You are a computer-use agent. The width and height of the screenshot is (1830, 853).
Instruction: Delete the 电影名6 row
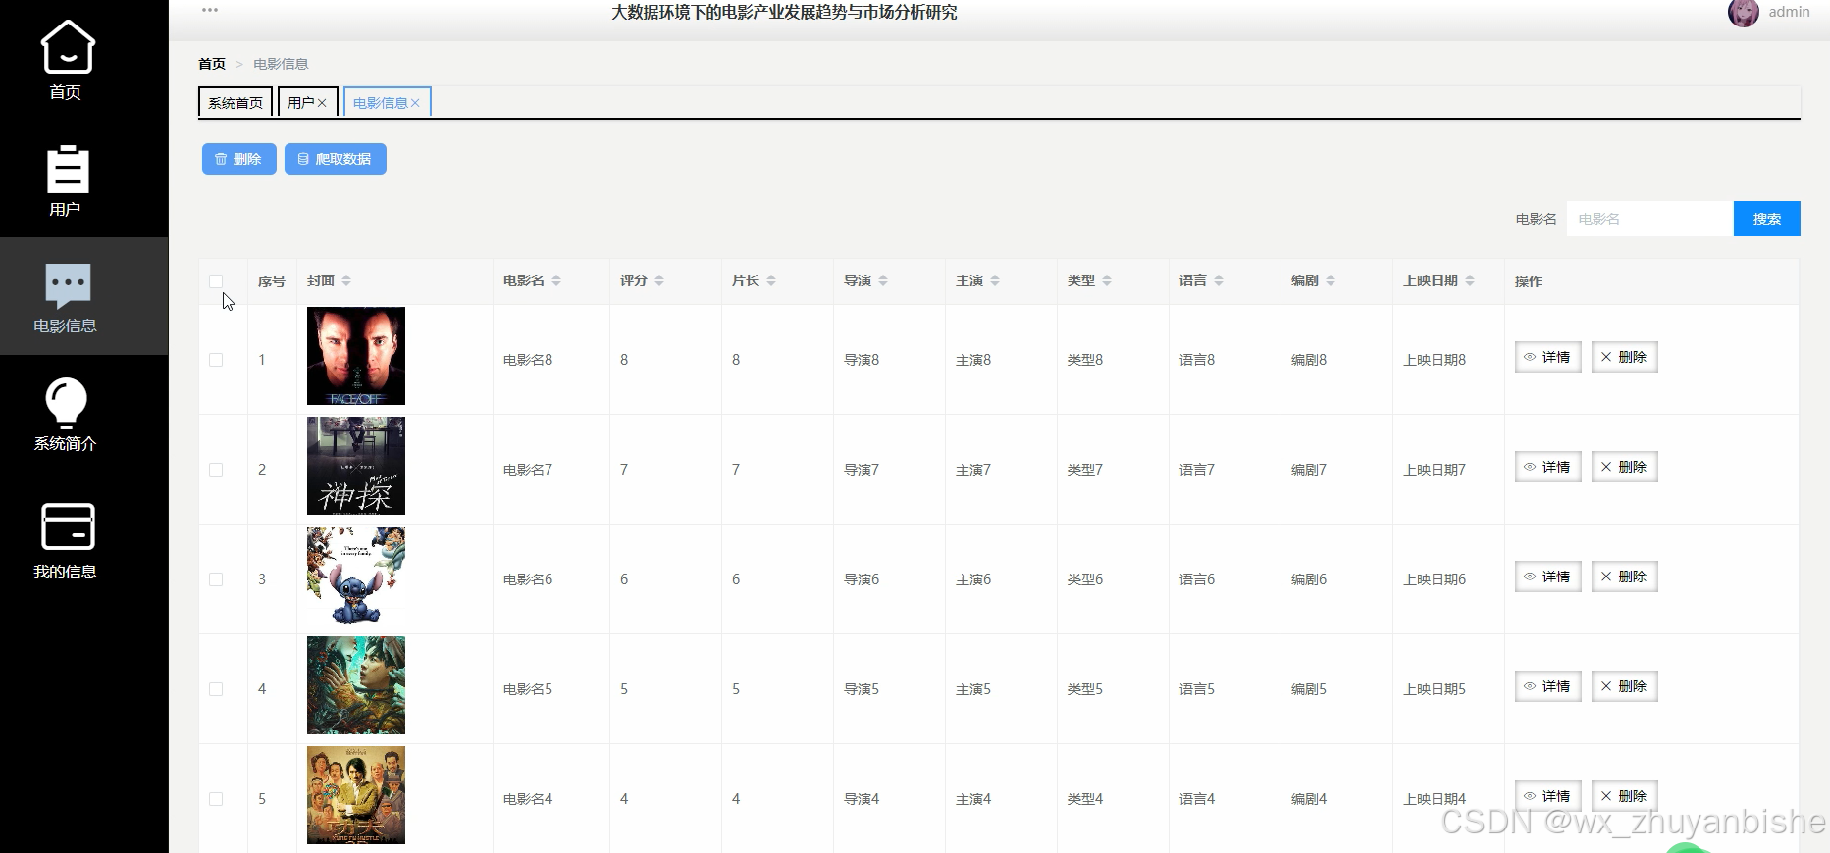1624,577
